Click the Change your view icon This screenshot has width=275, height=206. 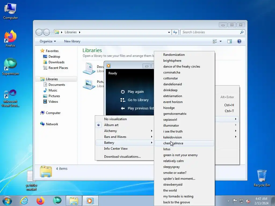[x=215, y=41]
